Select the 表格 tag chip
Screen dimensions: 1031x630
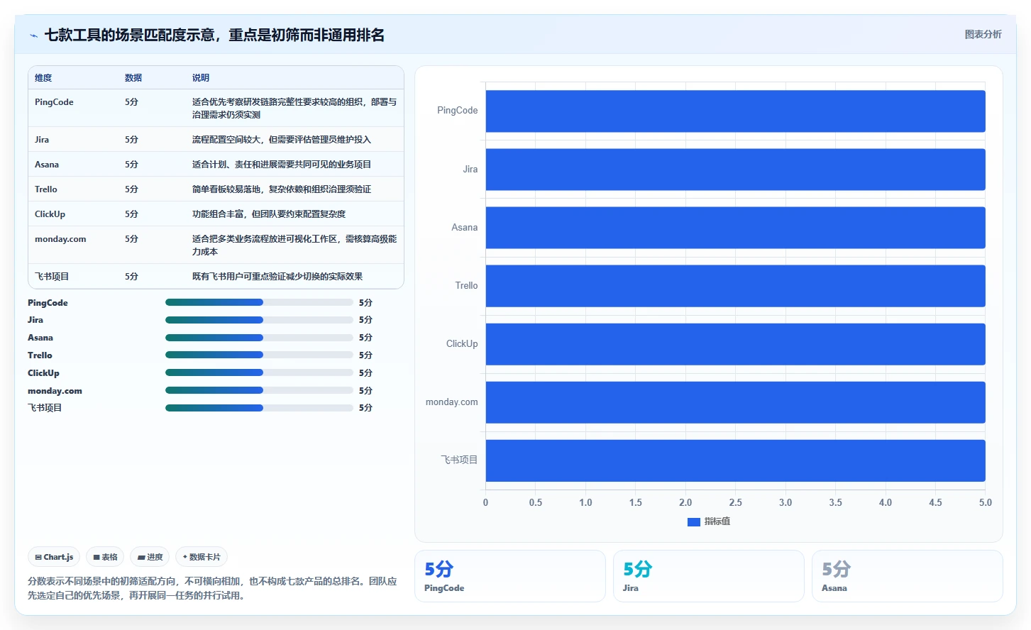(105, 557)
